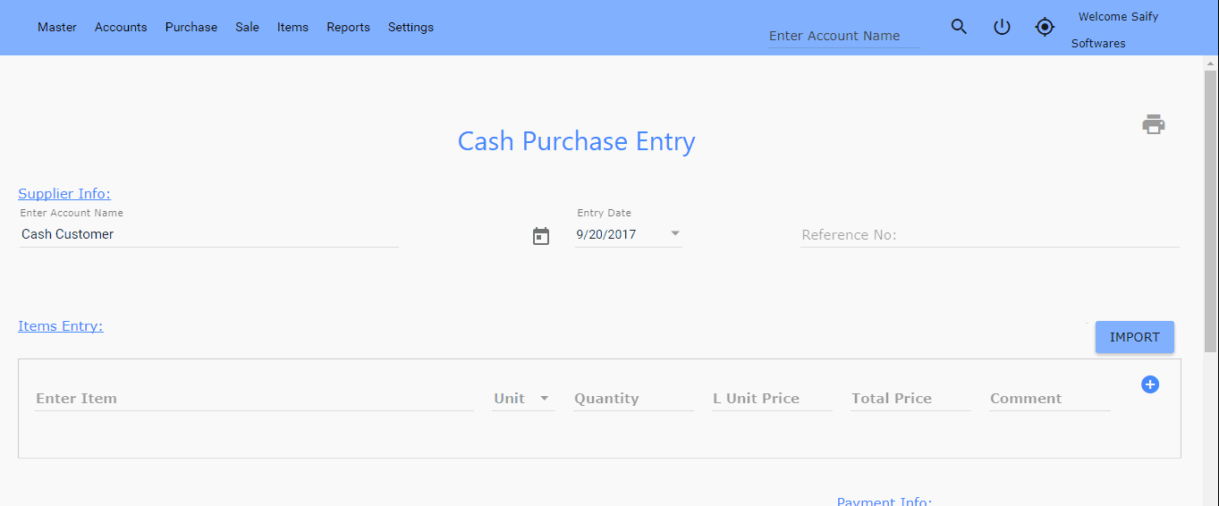
Task: Click the top Enter Account Name search box
Action: point(843,37)
